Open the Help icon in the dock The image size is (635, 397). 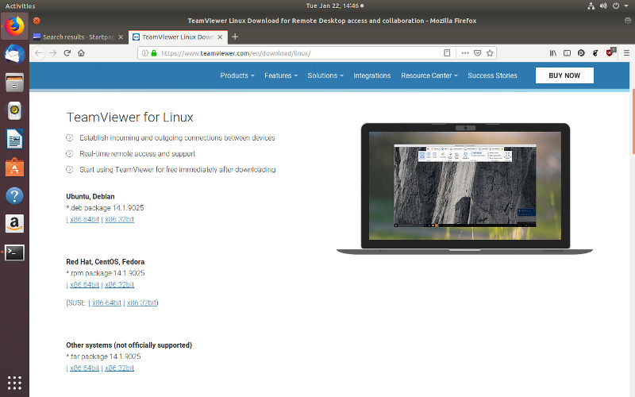point(14,195)
